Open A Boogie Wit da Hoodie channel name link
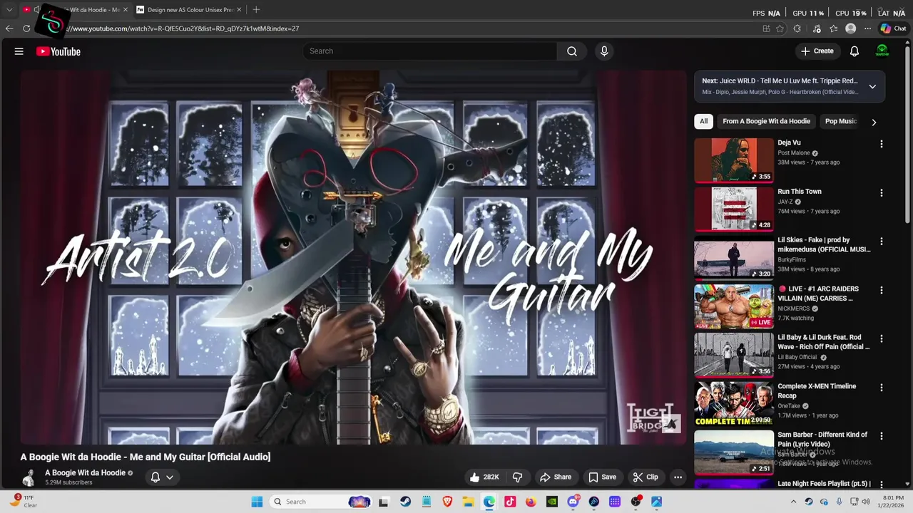Viewport: 913px width, 513px height. click(85, 472)
